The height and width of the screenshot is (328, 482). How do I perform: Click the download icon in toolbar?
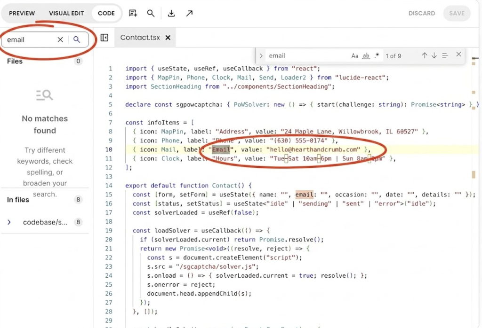[x=171, y=13]
